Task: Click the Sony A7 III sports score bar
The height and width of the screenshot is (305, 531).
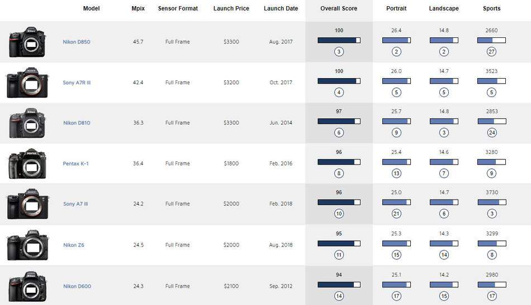Action: pyautogui.click(x=492, y=202)
